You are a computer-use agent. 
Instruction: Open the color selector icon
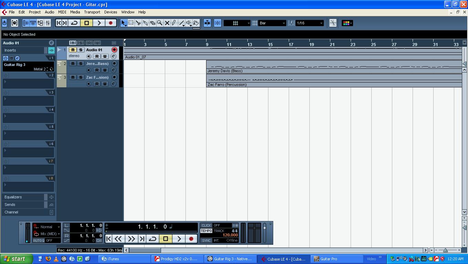pos(347,23)
